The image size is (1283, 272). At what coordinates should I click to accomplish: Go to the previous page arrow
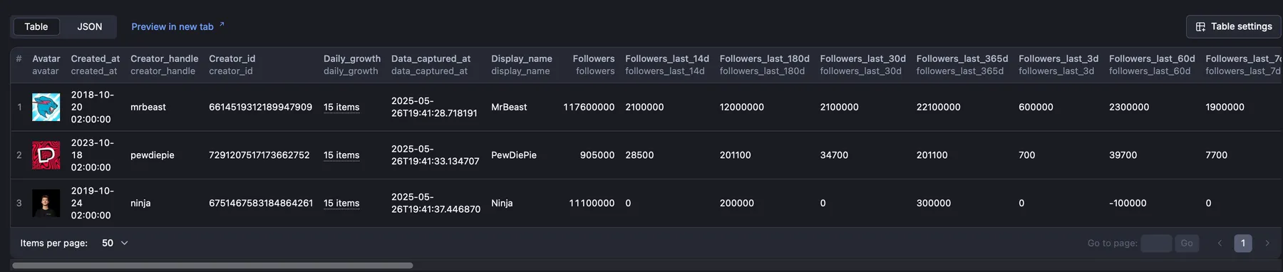coord(1220,243)
